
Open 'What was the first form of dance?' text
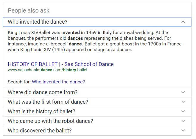pyautogui.click(x=48, y=102)
